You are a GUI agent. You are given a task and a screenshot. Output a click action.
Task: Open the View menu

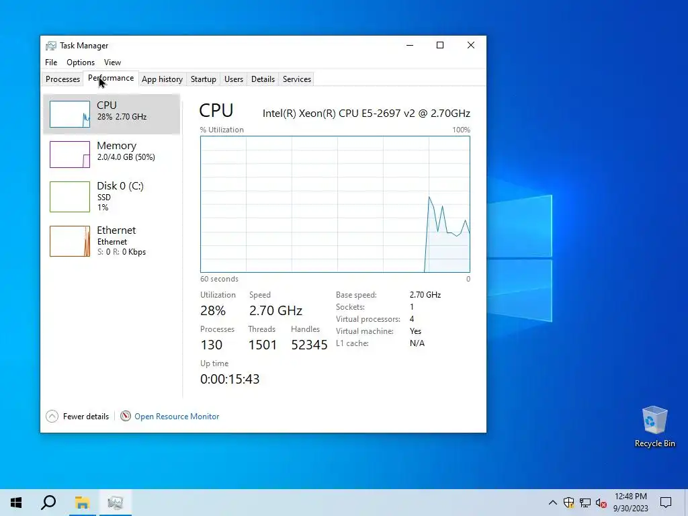click(x=112, y=62)
